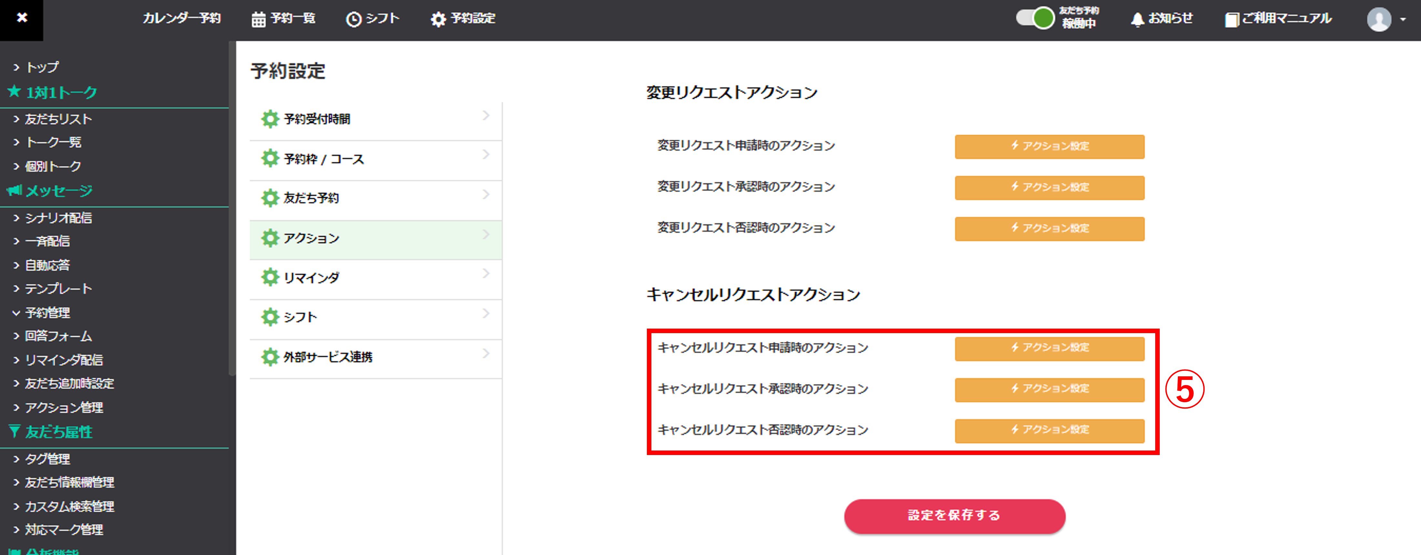Screen dimensions: 1421x555
Task: Expand the 友だち予約 row chevron
Action: tap(485, 194)
